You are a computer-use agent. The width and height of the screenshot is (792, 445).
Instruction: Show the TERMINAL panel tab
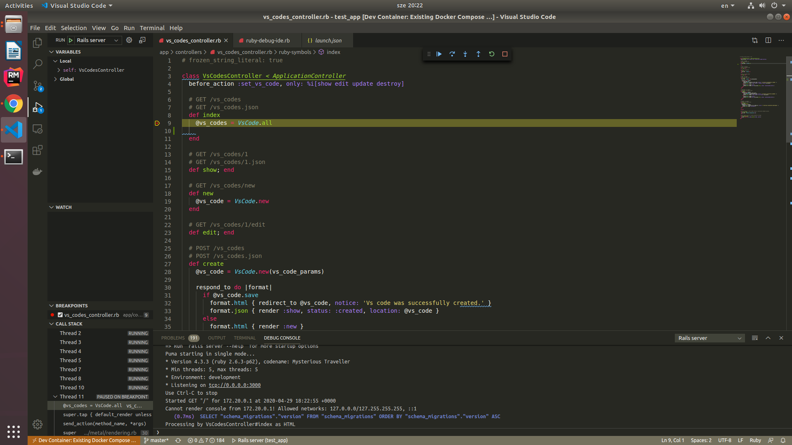point(245,338)
